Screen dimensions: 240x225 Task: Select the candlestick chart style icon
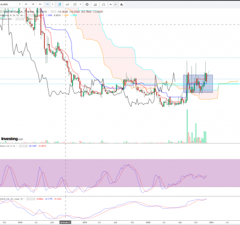(59, 4)
